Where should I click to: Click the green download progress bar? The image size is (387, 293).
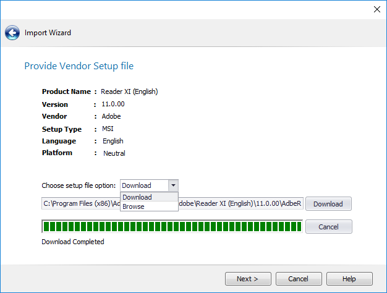[x=172, y=226]
